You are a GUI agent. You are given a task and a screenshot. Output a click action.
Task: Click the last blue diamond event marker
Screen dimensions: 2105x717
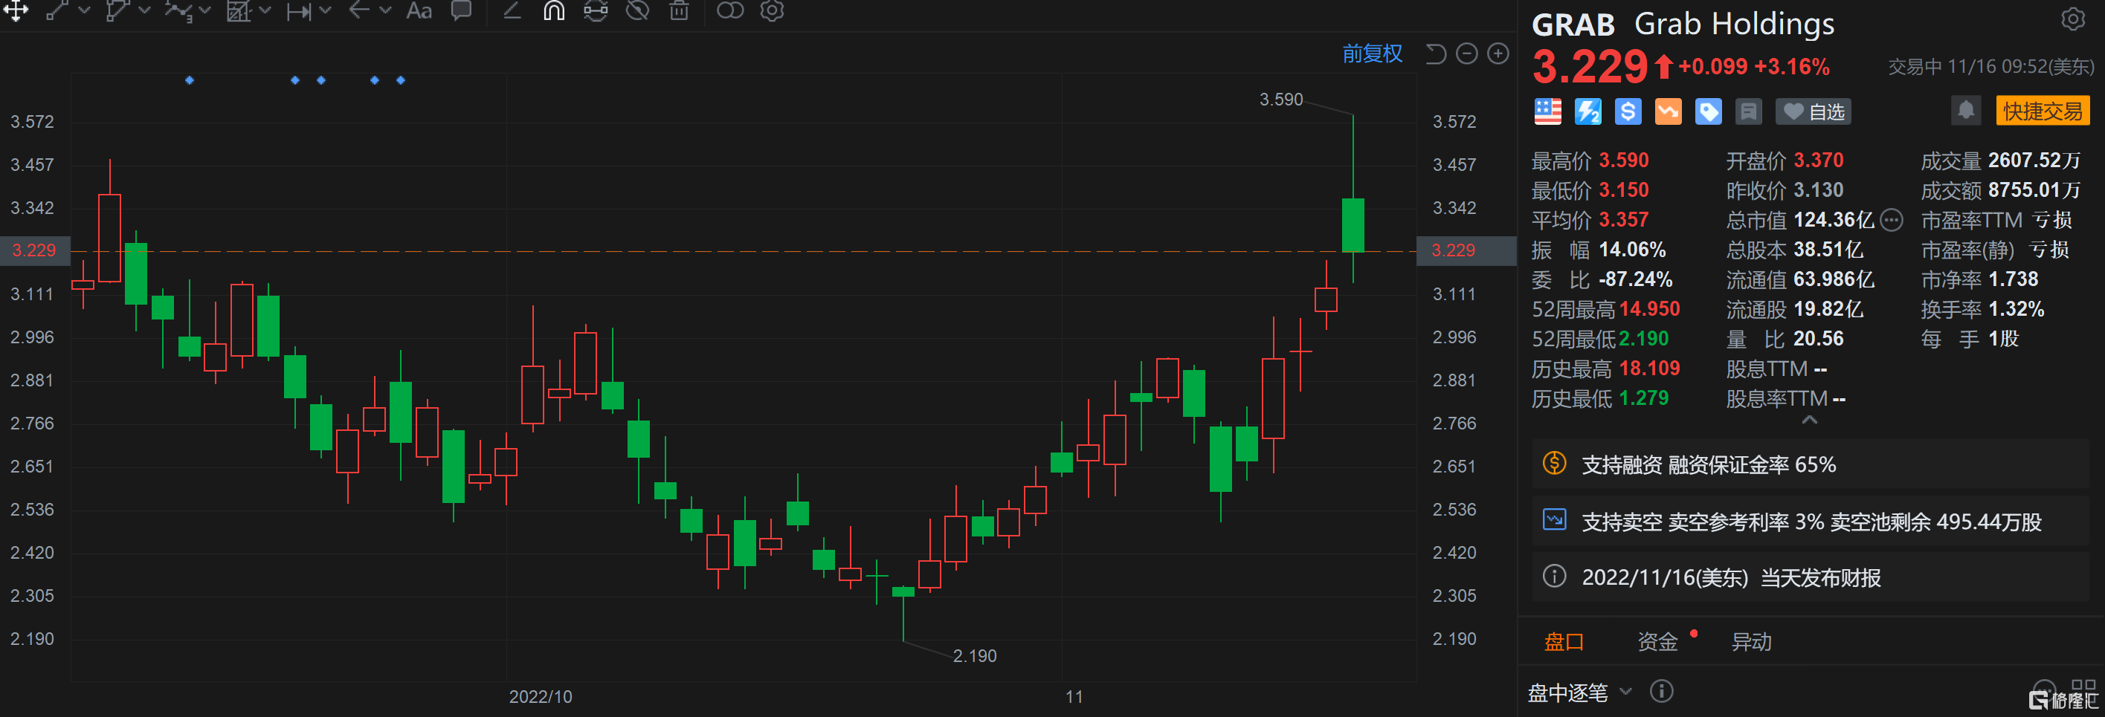click(401, 80)
